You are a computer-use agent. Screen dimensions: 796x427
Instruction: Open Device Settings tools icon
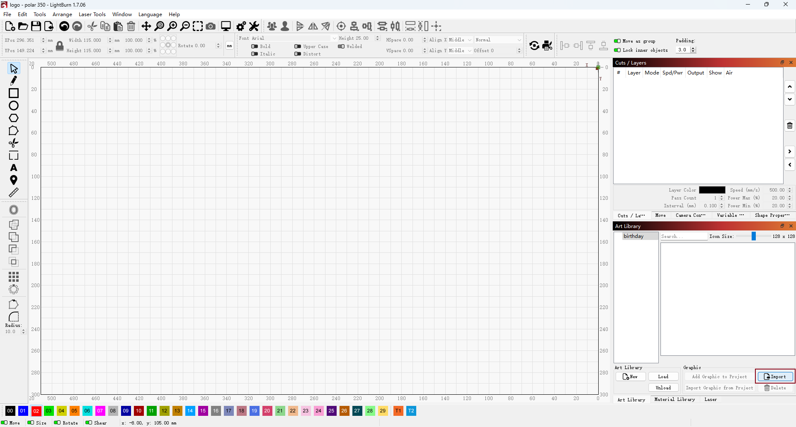click(254, 26)
